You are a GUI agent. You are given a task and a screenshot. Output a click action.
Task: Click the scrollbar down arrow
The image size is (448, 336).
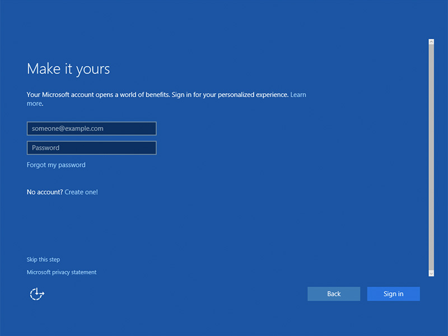point(431,273)
